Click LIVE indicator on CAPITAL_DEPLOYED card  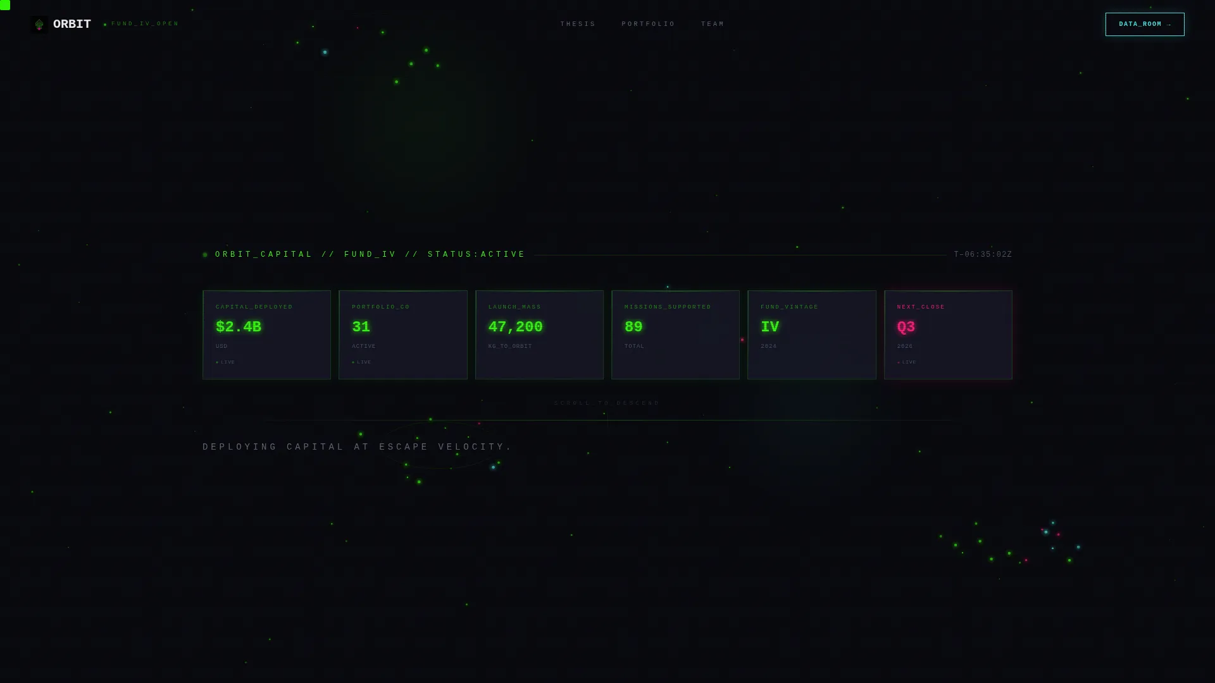coord(225,362)
